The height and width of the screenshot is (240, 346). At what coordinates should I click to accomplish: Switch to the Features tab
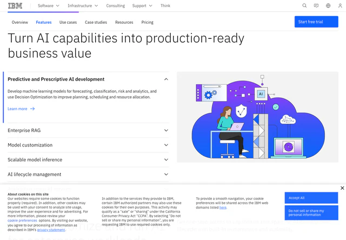point(44,22)
